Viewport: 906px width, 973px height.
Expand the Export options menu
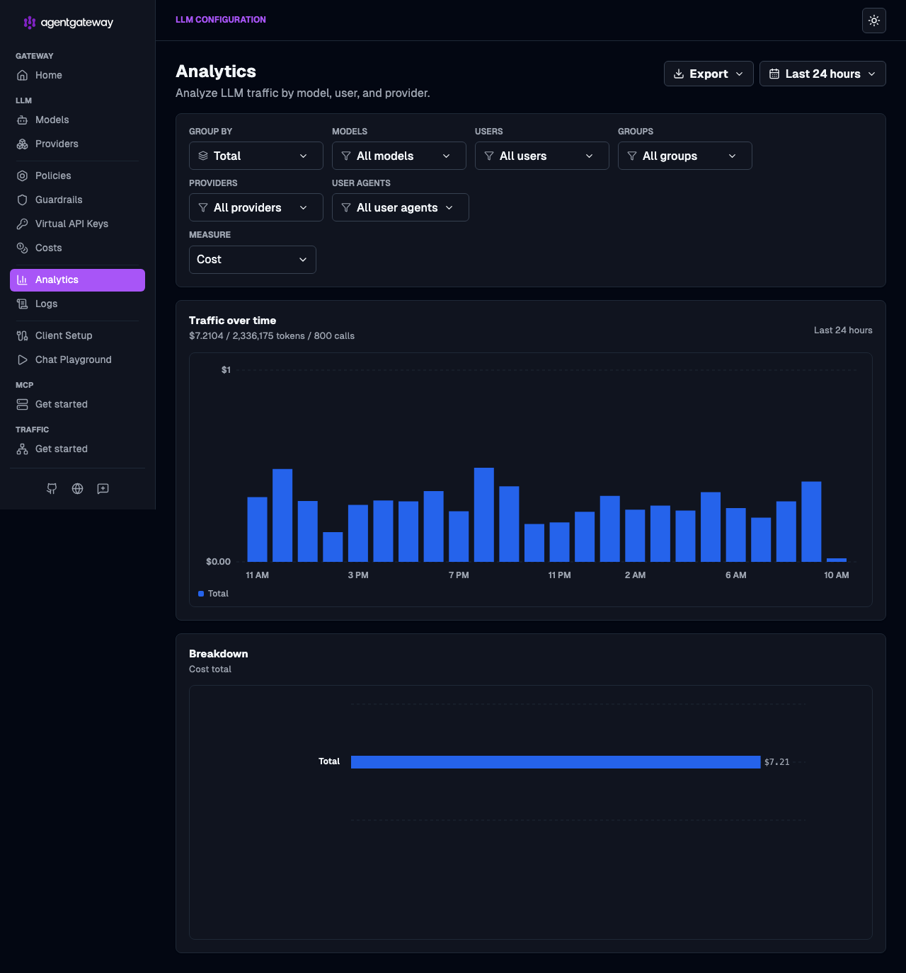click(x=709, y=74)
